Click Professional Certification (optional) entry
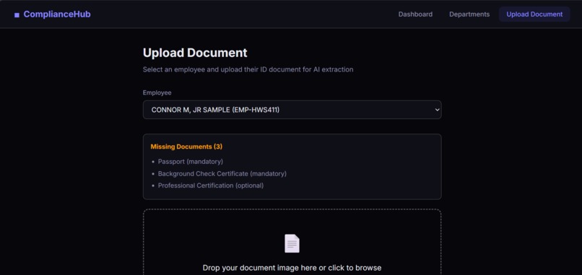 click(211, 185)
